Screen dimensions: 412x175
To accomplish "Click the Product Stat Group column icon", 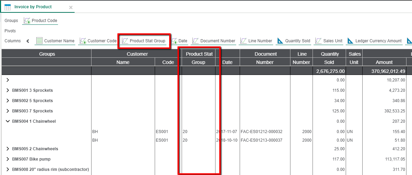I will [x=125, y=41].
